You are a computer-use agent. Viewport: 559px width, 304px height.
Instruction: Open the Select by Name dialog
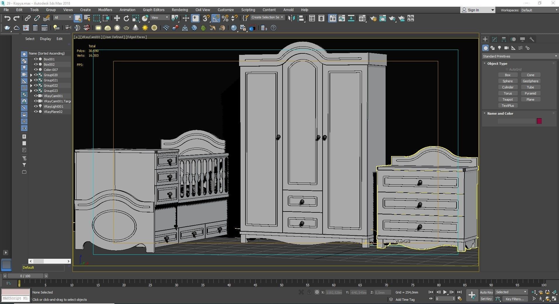87,18
